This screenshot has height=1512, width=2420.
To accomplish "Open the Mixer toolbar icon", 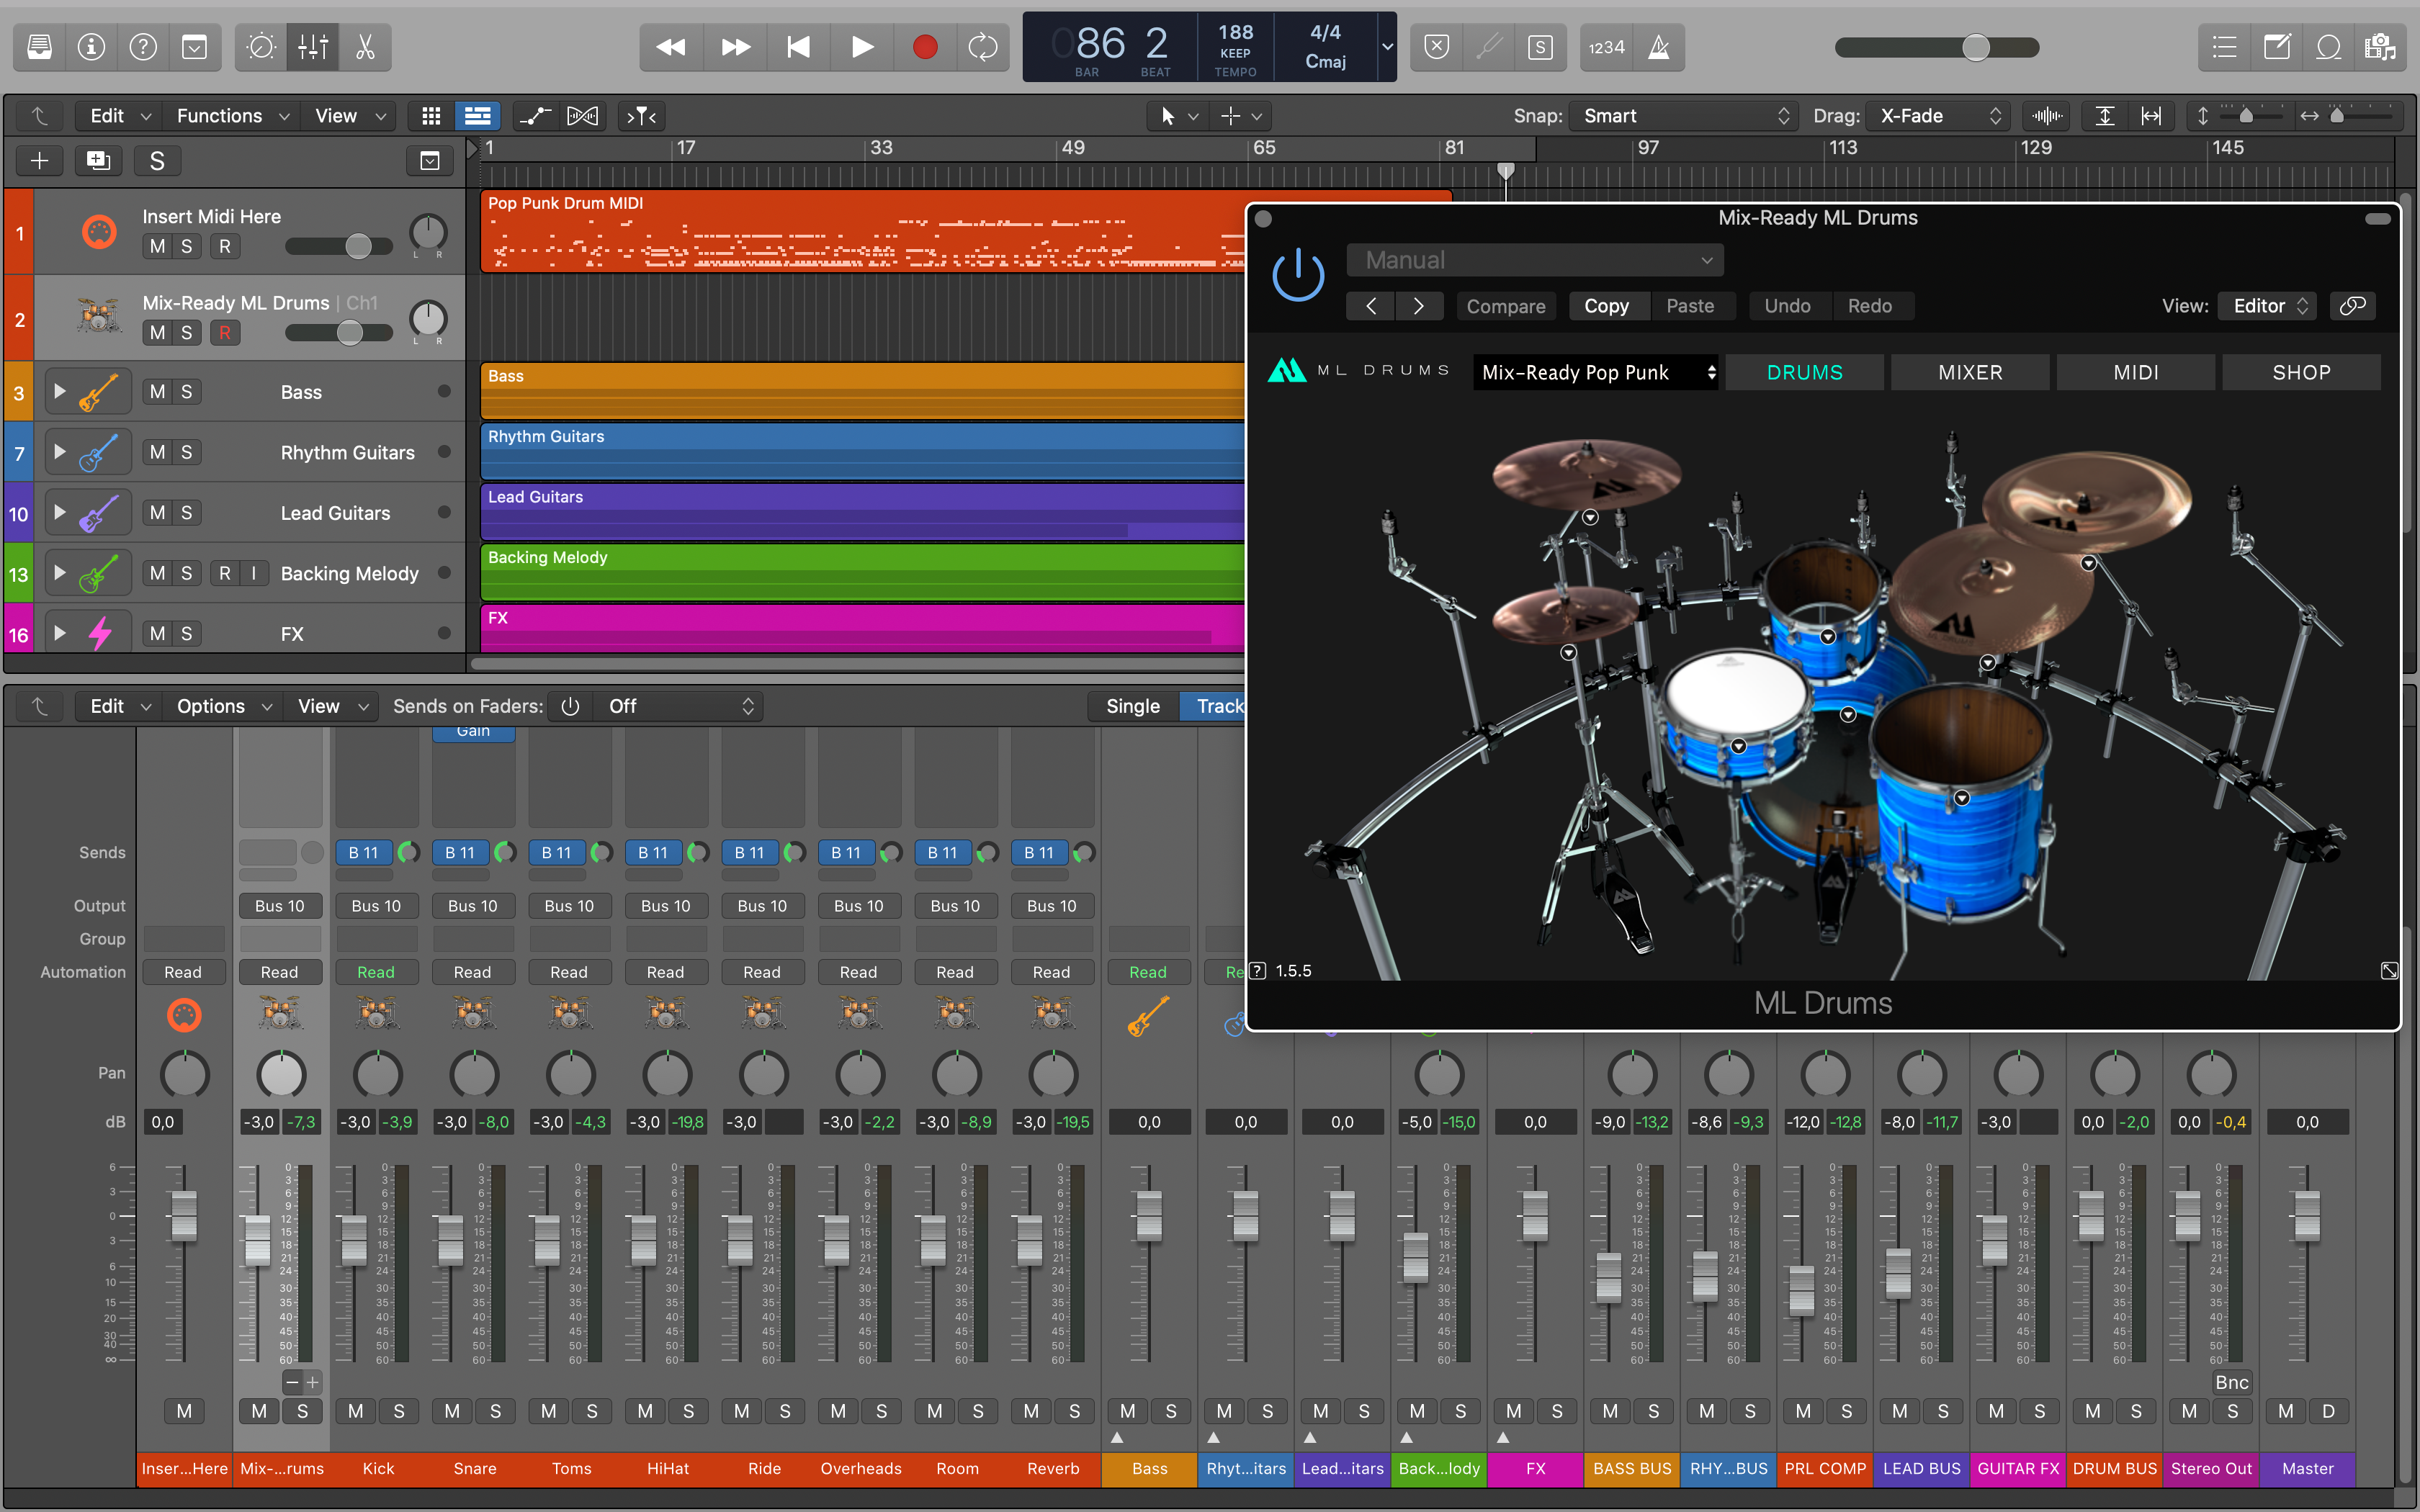I will (x=312, y=47).
